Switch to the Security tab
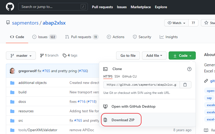Screen dimensions: 215x134 (x=142, y=37)
